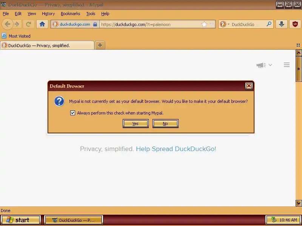The width and height of the screenshot is (302, 226).
Task: Open the Edit menu
Action: [x=18, y=14]
